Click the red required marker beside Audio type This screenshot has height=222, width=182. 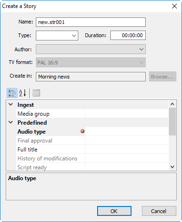(x=83, y=131)
